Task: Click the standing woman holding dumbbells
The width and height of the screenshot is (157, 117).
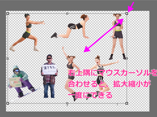Action: point(118,37)
